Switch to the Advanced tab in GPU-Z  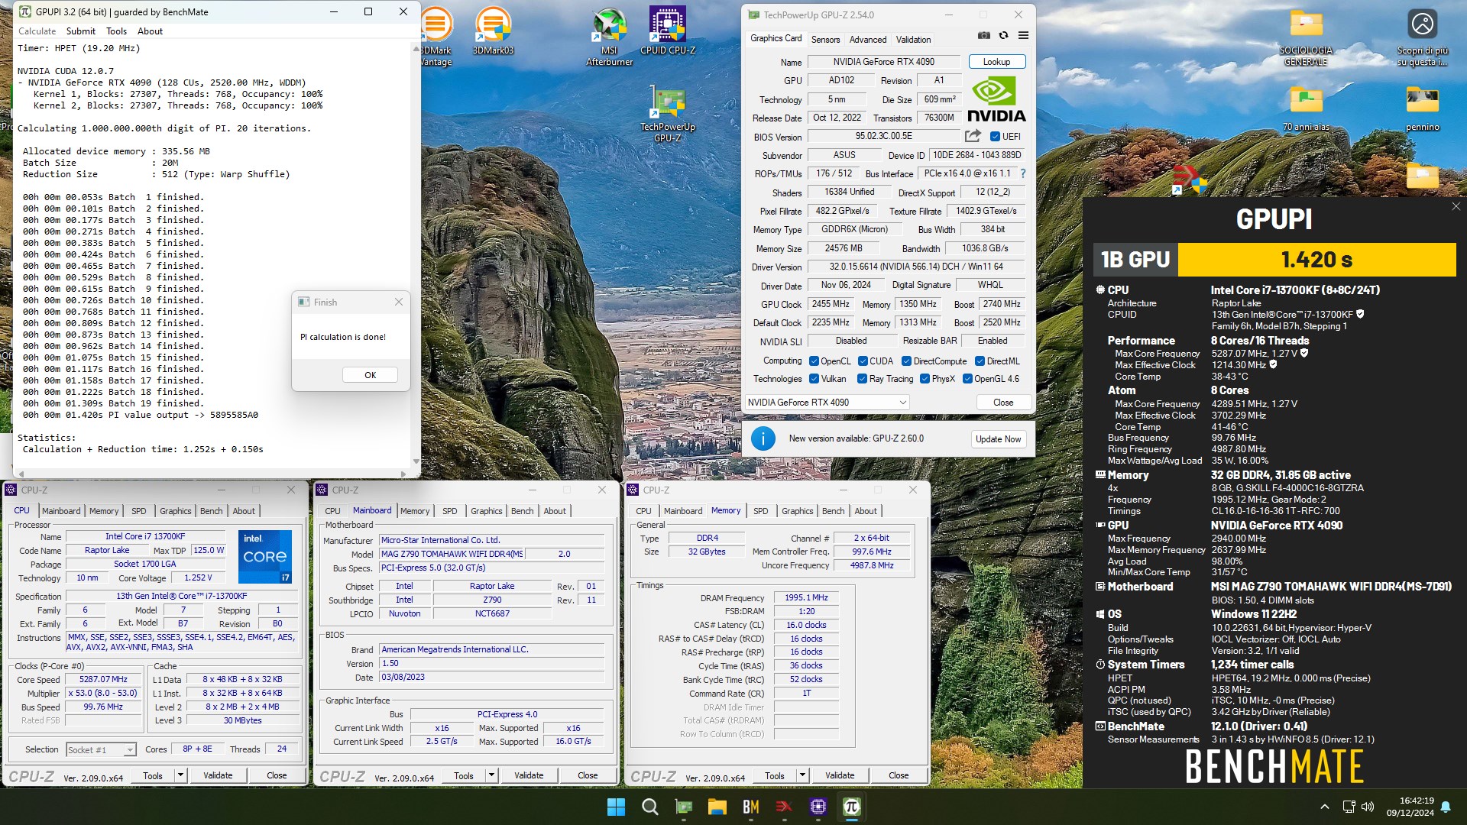868,40
